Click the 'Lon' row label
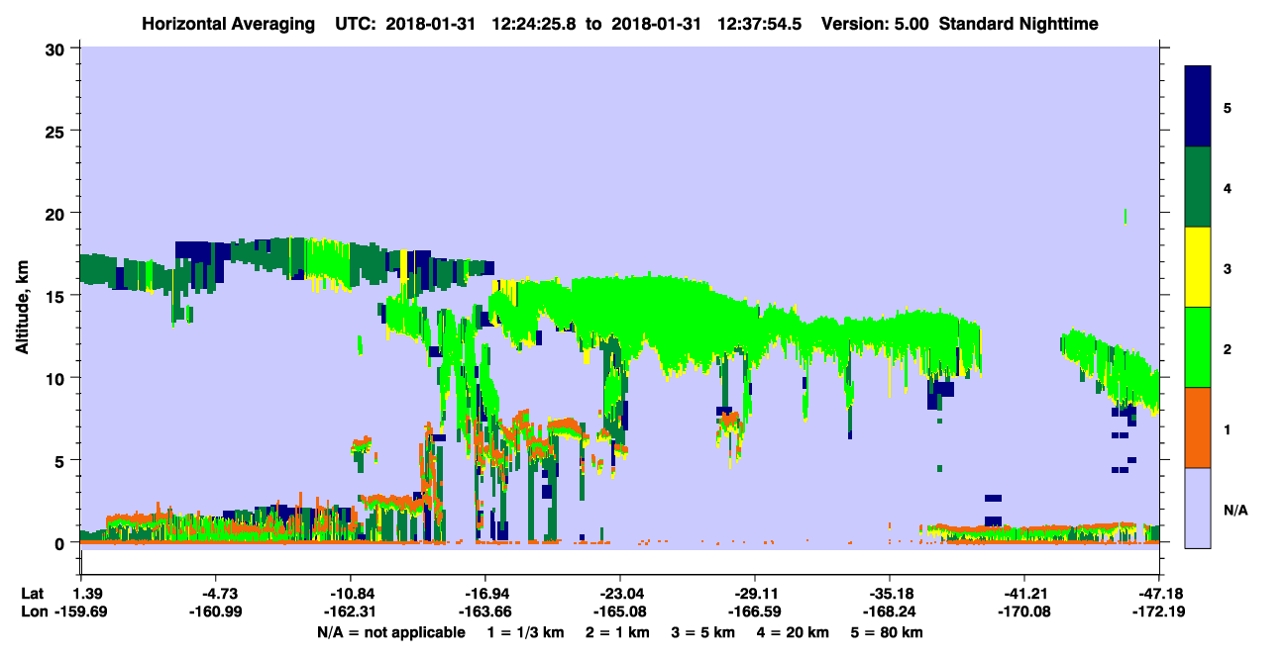 pyautogui.click(x=34, y=613)
